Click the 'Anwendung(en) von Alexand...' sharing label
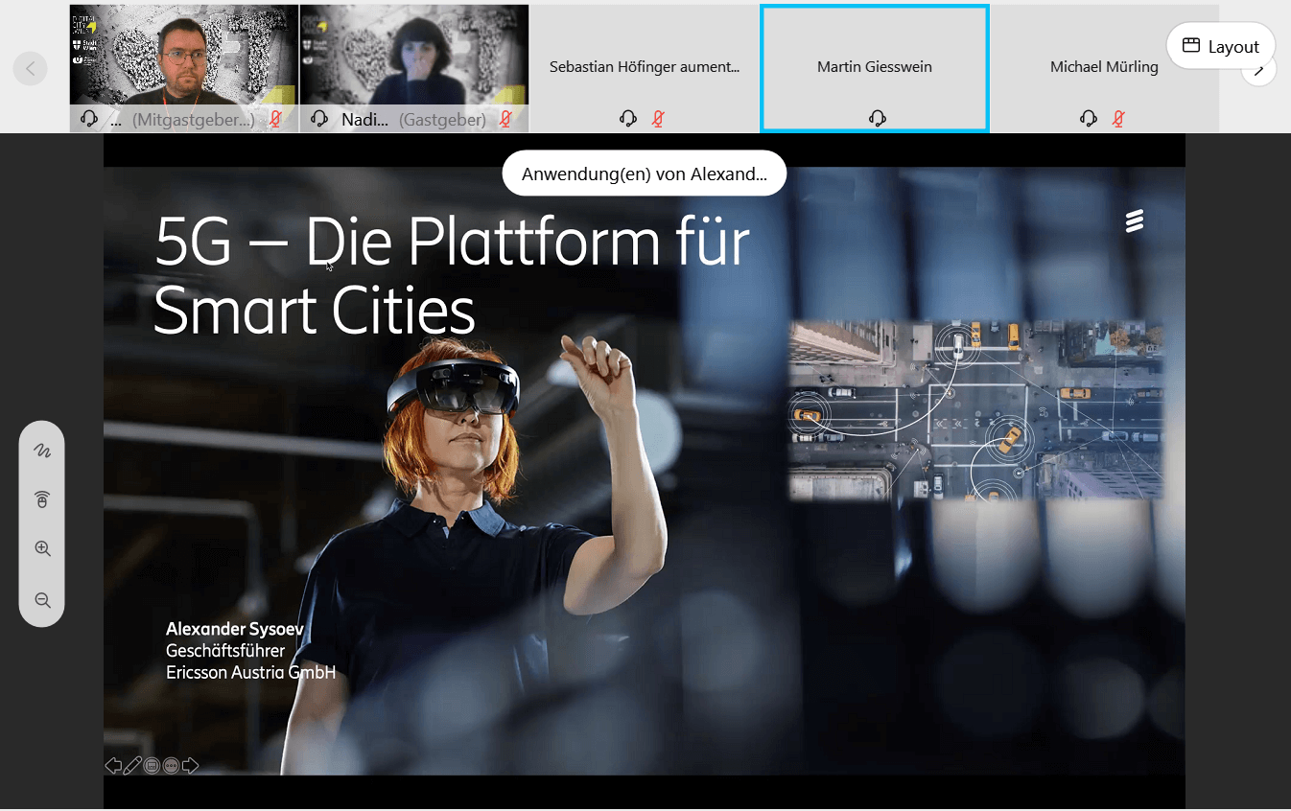Screen dimensions: 1291x811 click(644, 174)
